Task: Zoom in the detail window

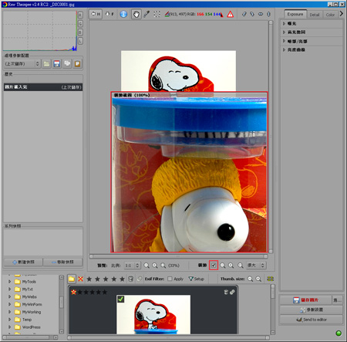Action: pos(231,266)
